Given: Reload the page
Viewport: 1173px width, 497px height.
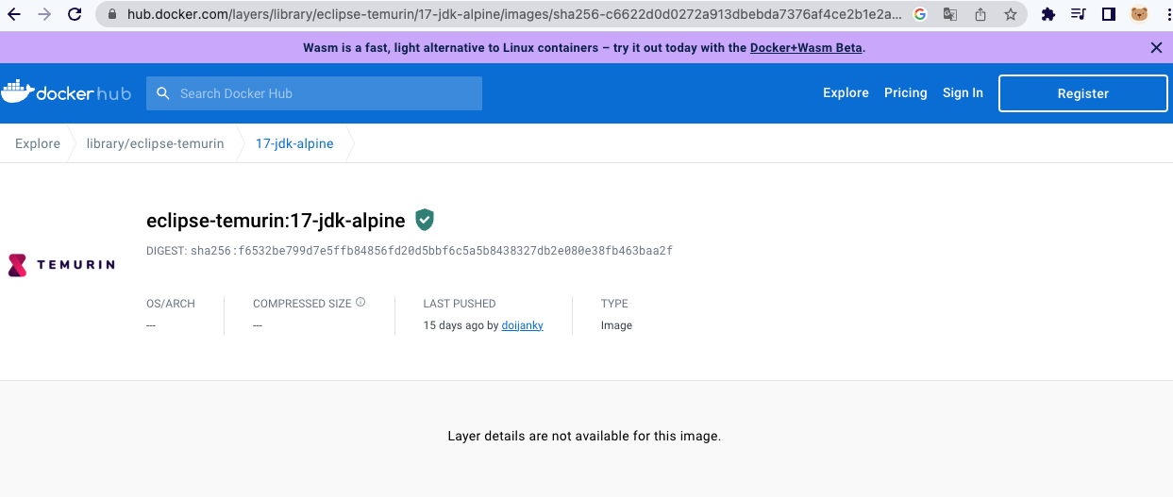Looking at the screenshot, I should click(x=75, y=14).
